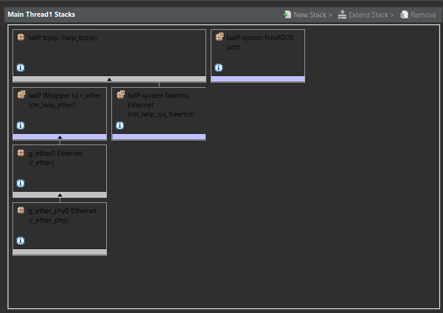Click the bar under rm_lwip_sys_freertos block

click(x=159, y=137)
